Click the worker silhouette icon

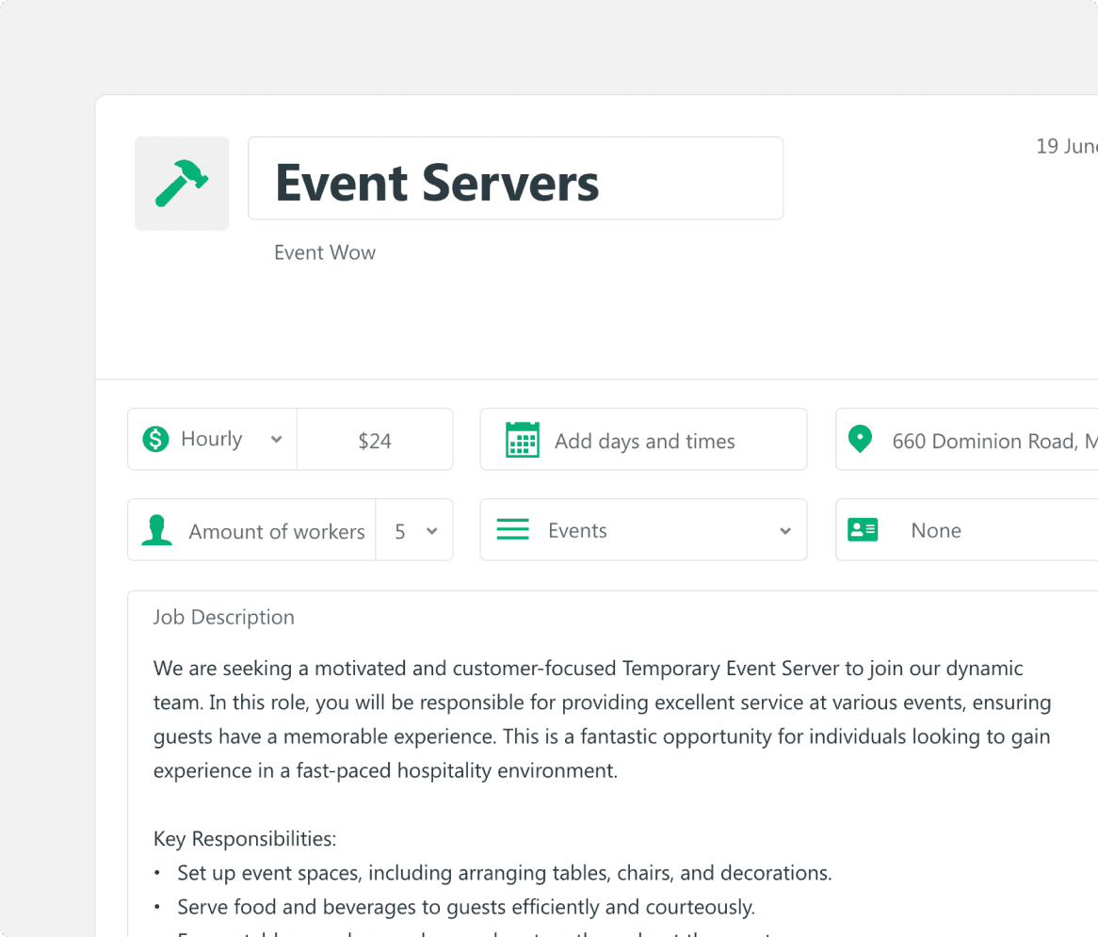click(x=156, y=530)
